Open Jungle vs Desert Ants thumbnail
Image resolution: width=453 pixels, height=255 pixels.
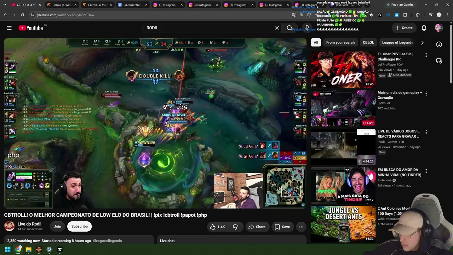coord(343,224)
